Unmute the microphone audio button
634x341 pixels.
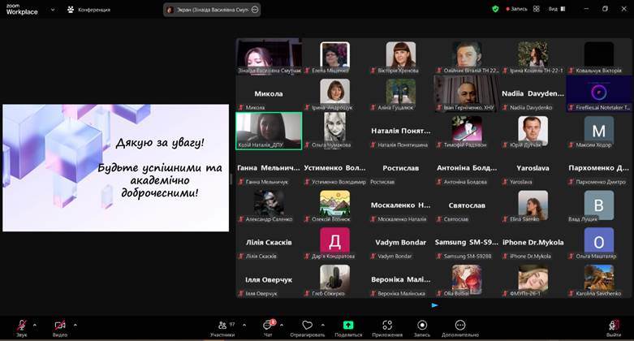22,326
